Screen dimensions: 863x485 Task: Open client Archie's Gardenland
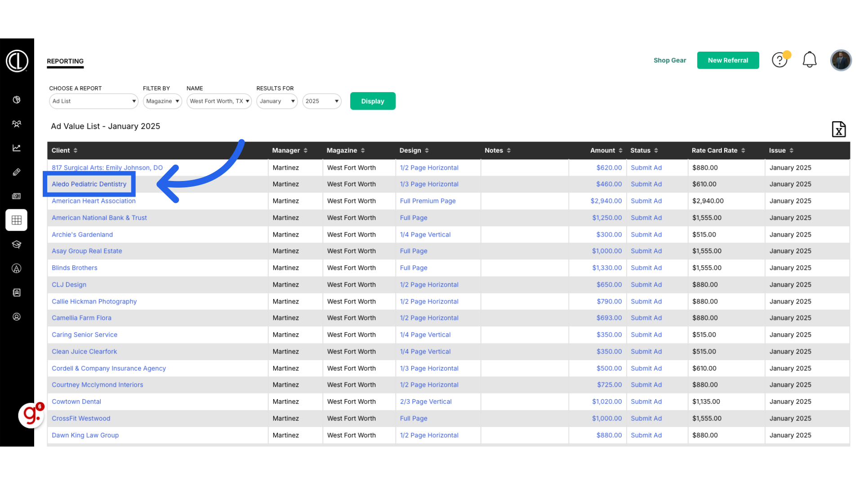(x=82, y=234)
